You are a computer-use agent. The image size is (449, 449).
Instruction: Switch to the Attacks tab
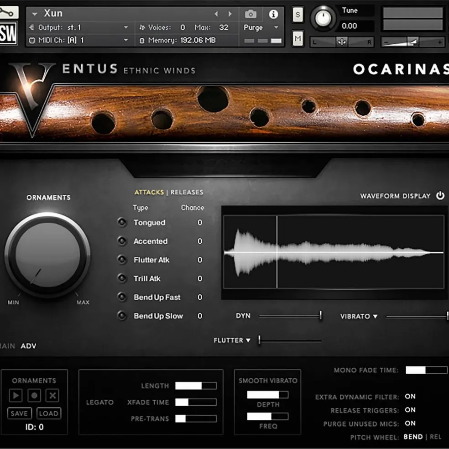click(149, 192)
